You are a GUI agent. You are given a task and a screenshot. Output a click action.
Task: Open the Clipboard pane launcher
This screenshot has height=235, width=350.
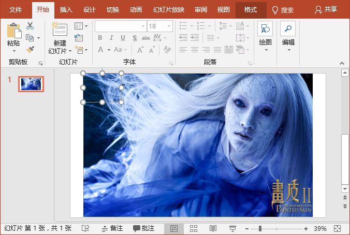40,63
